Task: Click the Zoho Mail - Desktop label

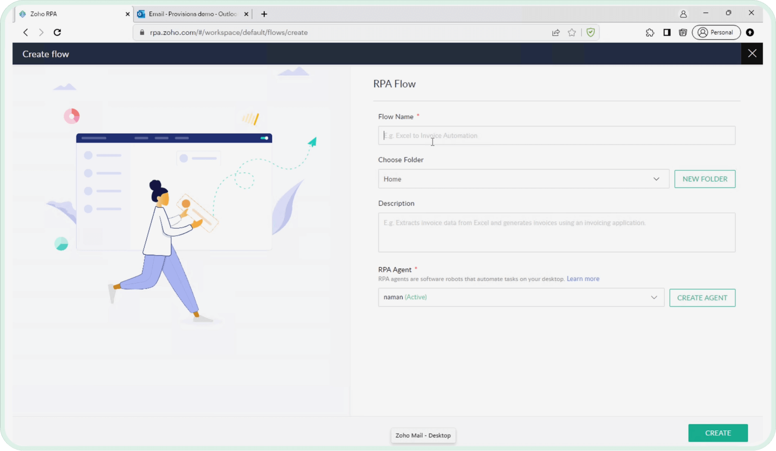Action: pos(423,435)
